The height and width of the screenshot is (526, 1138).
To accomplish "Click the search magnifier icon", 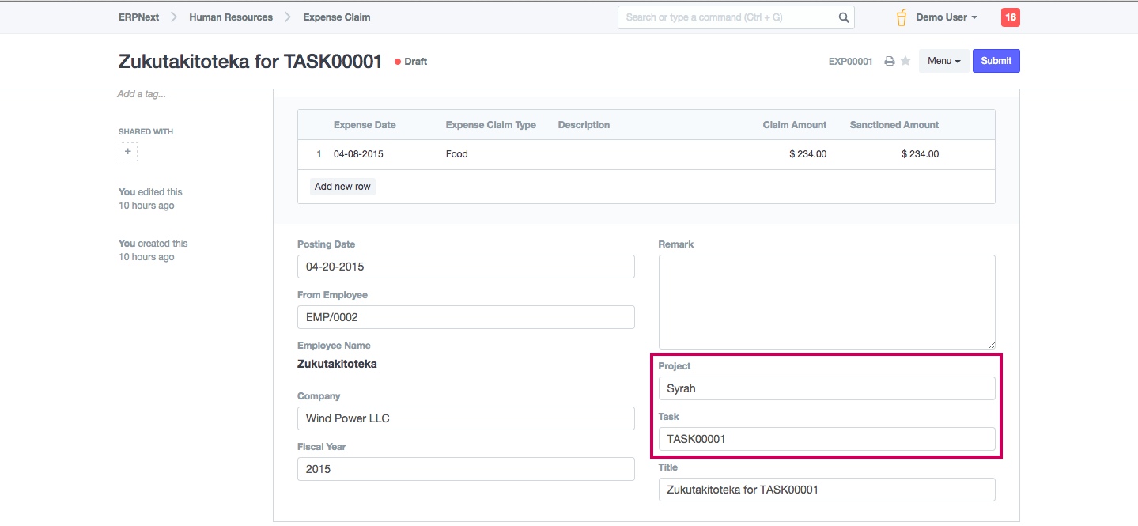I will (x=844, y=17).
